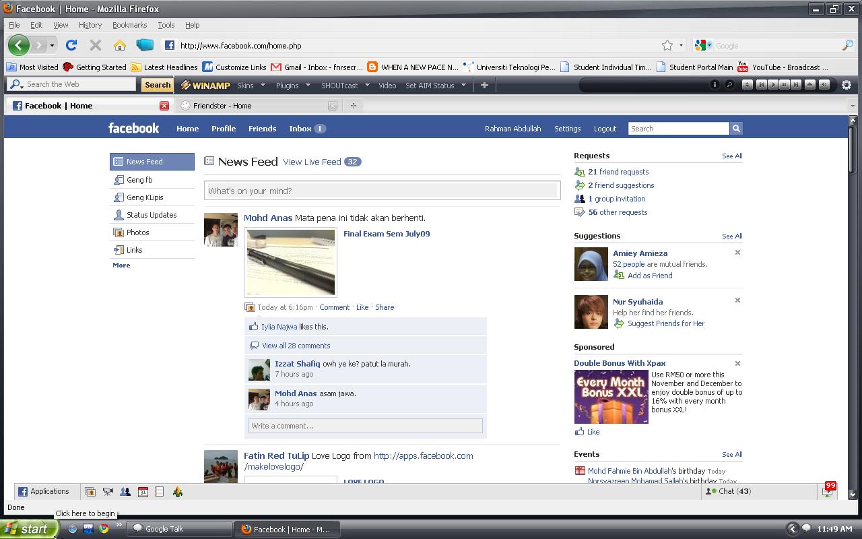Play track in Winamp toolbar
862x539 pixels.
click(773, 85)
